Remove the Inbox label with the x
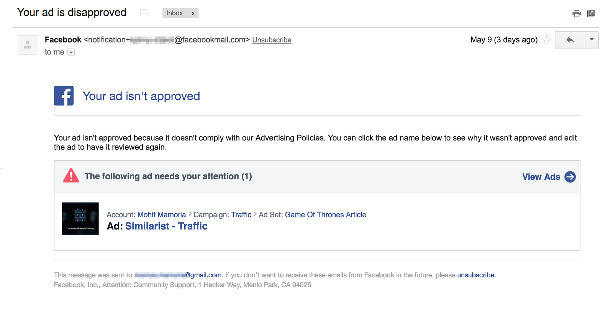 pos(193,13)
